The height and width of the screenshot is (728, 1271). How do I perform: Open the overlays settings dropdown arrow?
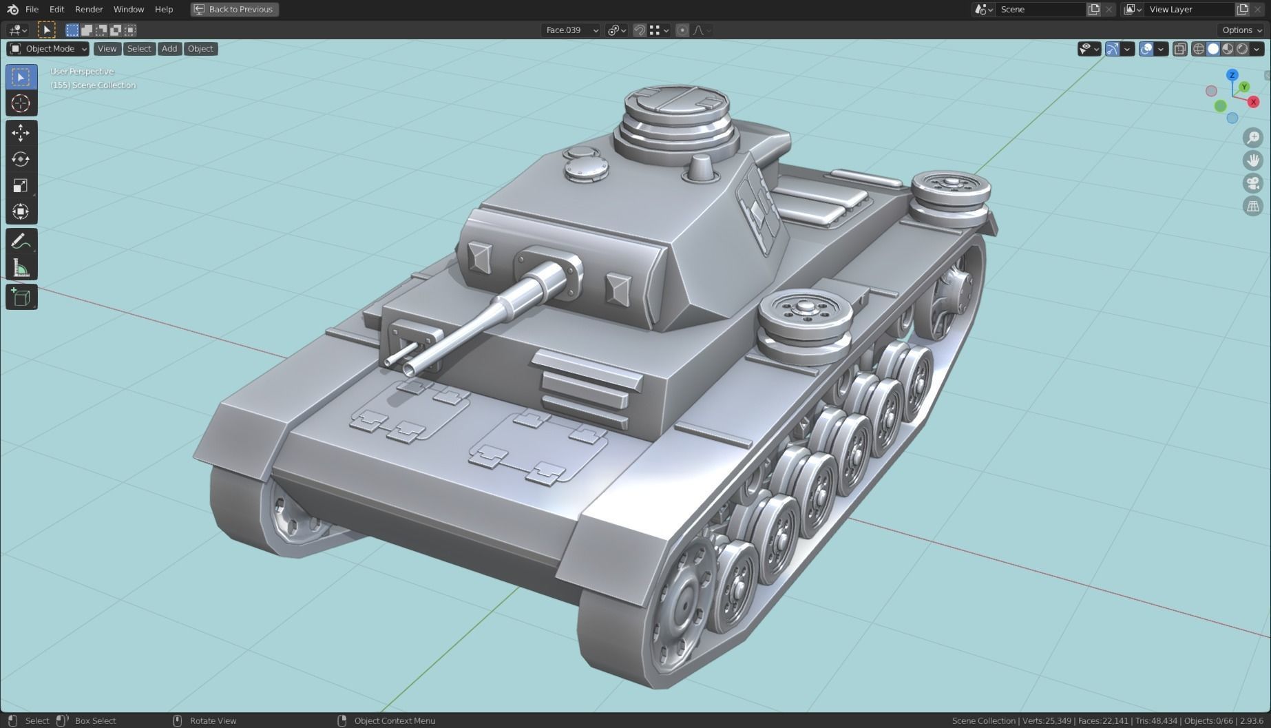tap(1161, 48)
